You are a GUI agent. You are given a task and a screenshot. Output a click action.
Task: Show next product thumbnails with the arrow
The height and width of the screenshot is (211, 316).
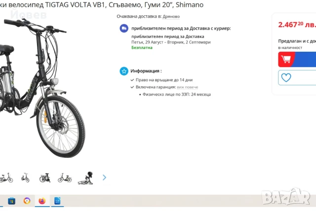coord(104,177)
